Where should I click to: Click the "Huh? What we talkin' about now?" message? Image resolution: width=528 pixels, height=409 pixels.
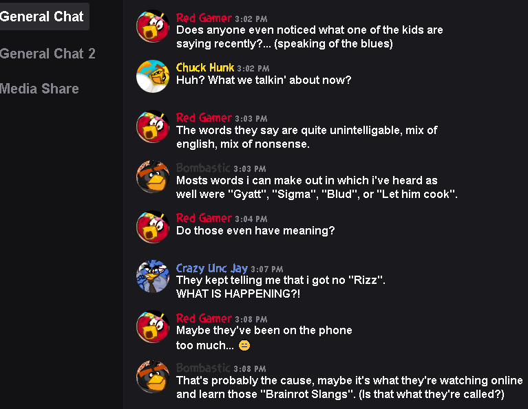(x=264, y=80)
